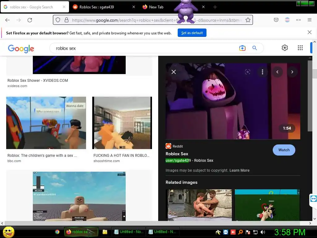Viewport: 317px width, 238px height.
Task: Switch to the second Untitled Notepad window
Action: [162, 232]
